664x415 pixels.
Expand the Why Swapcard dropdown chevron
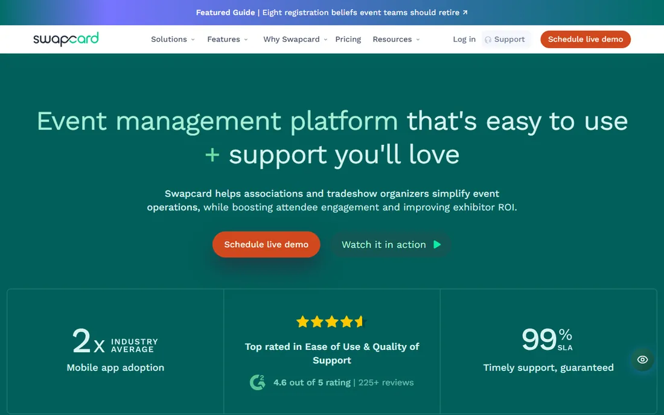[325, 40]
